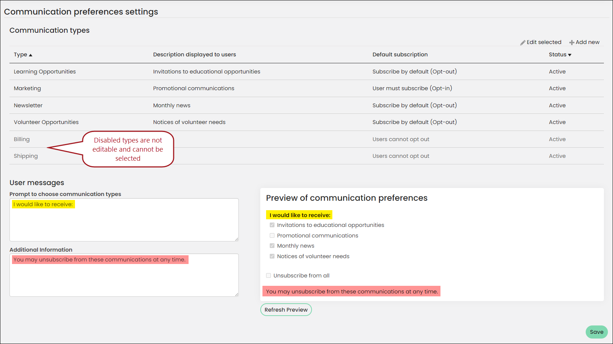Click the green Save button
The image size is (613, 344).
pos(597,332)
